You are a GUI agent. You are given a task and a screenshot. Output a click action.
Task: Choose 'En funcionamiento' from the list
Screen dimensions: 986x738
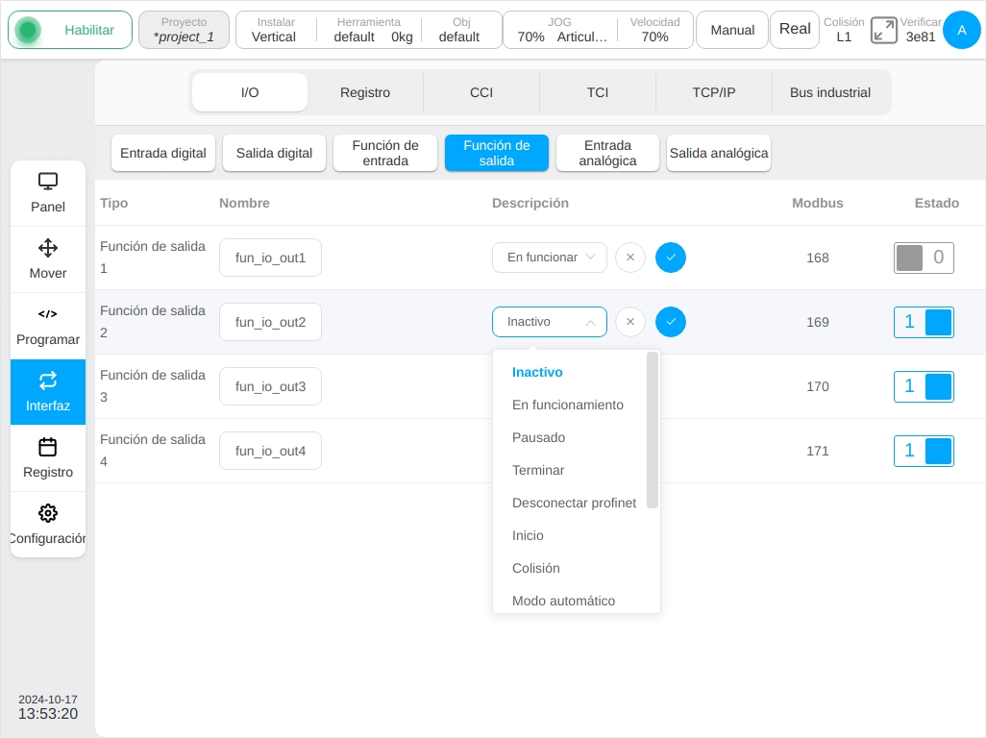point(570,405)
